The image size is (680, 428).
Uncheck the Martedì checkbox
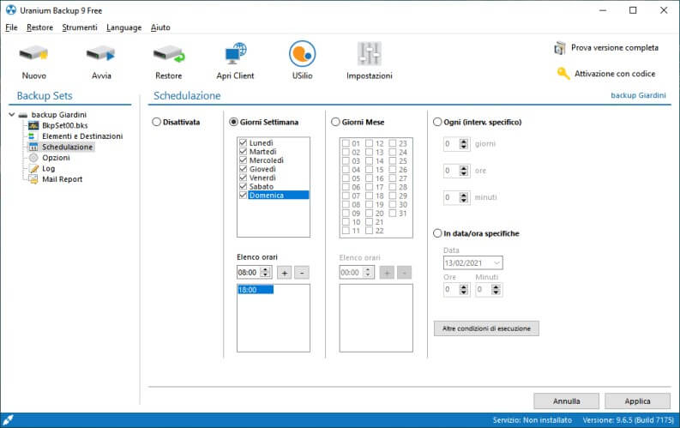point(244,151)
